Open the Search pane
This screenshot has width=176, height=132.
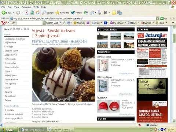48,12
